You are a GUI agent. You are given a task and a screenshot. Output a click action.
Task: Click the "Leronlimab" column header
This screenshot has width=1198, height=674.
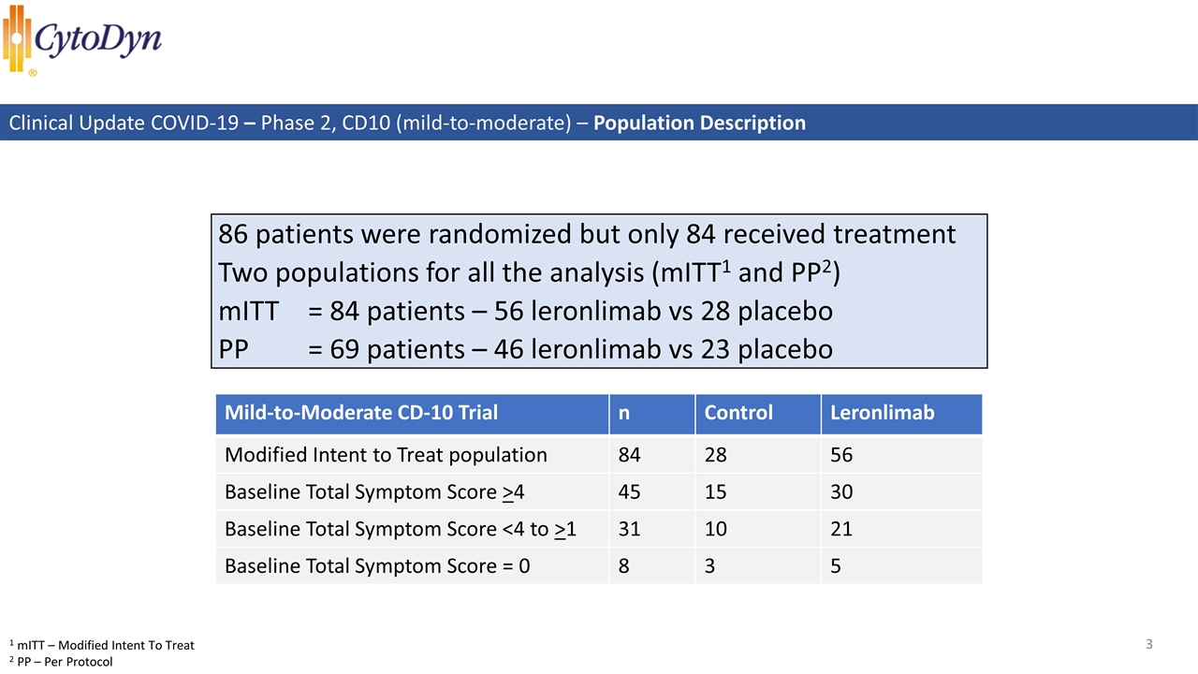[x=882, y=413]
